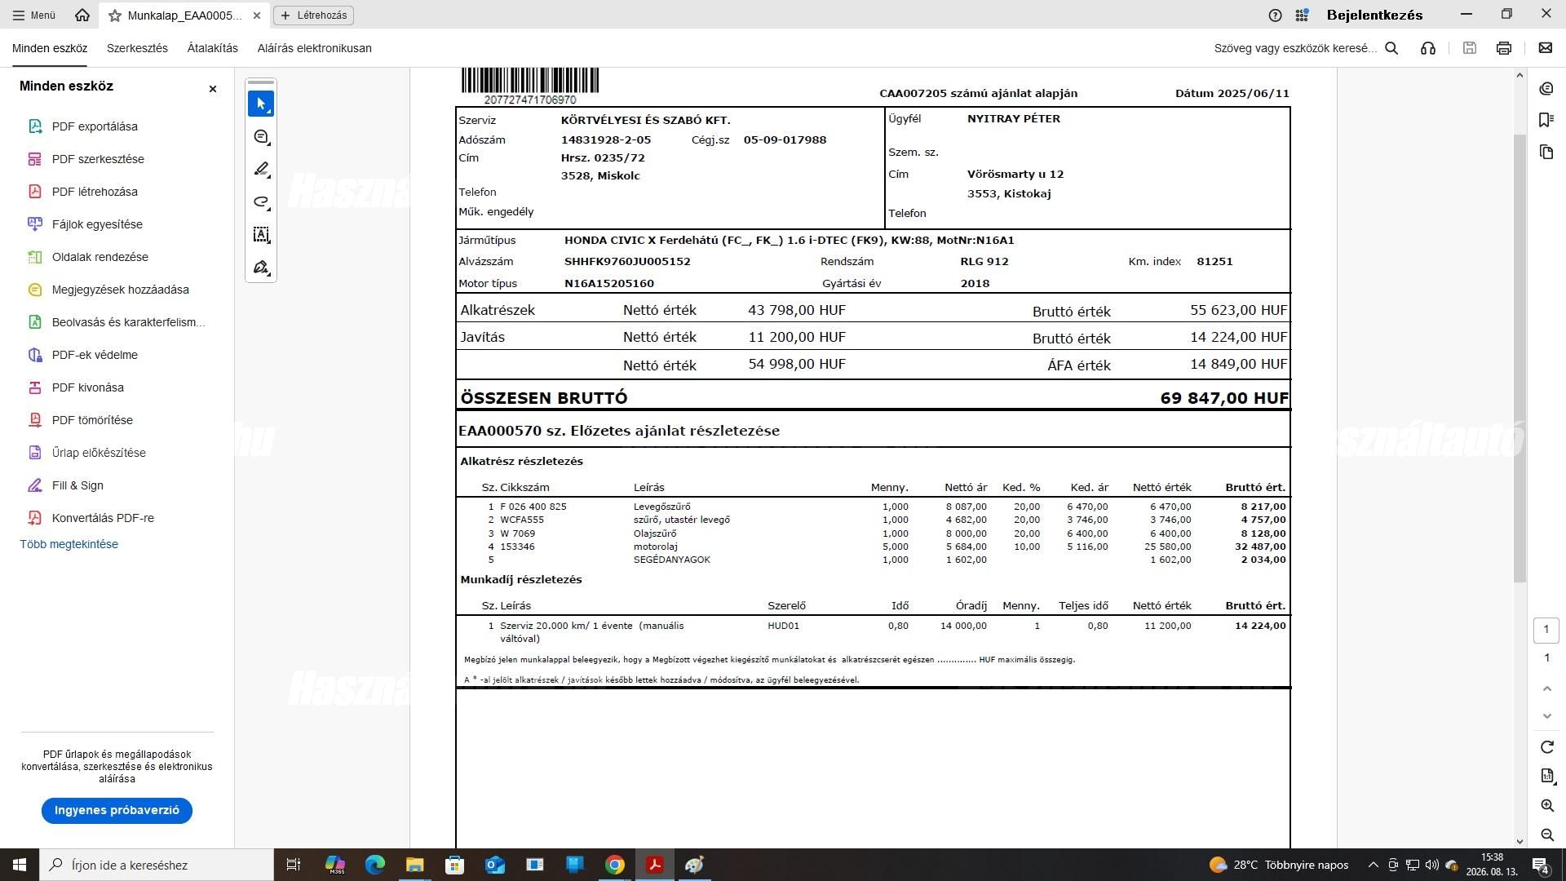
Task: Zoom in on the document
Action: (1546, 805)
